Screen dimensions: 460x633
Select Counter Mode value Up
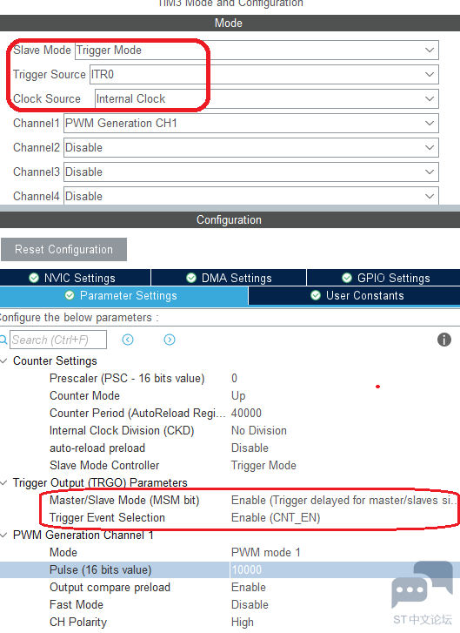click(x=238, y=395)
